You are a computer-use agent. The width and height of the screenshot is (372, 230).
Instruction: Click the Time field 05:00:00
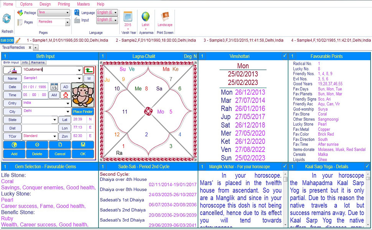[35, 95]
